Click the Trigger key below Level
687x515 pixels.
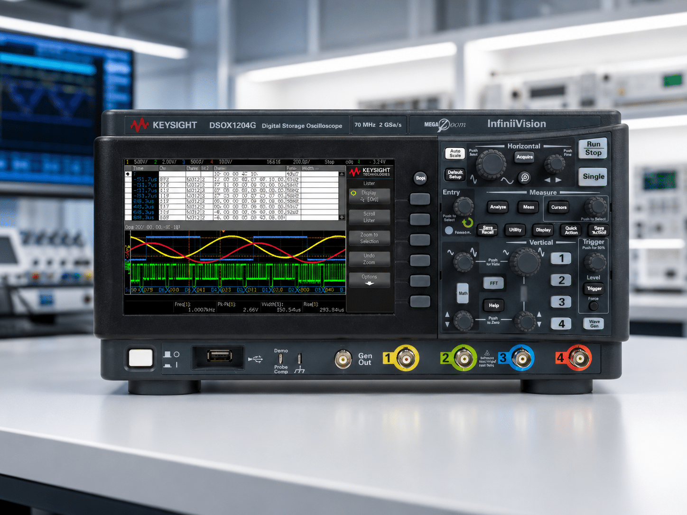click(594, 288)
